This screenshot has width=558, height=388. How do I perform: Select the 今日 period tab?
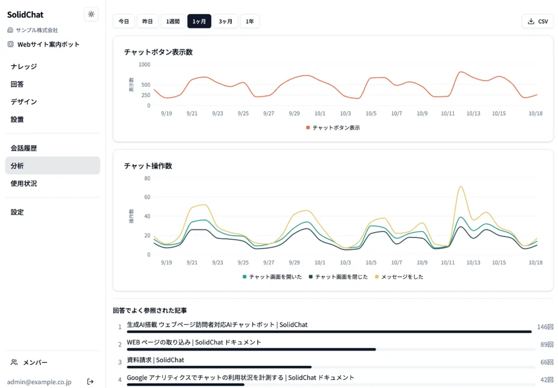point(124,21)
